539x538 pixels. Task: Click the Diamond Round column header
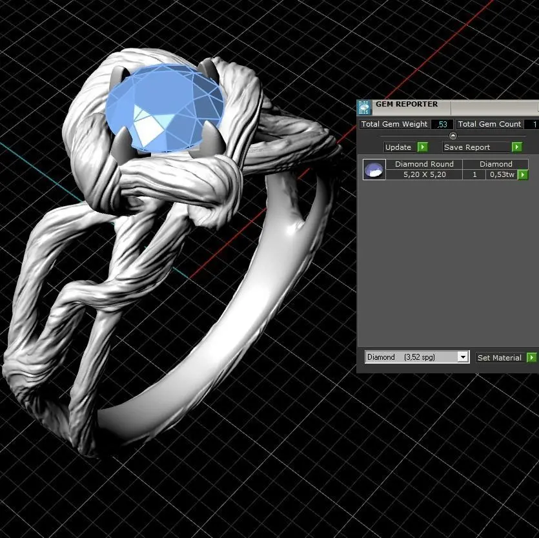[424, 164]
